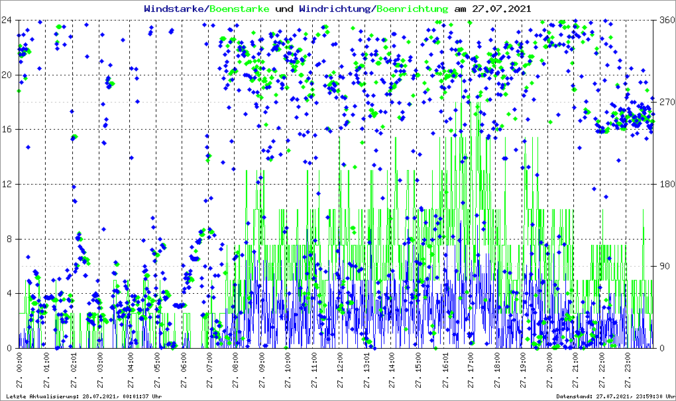Click the 360 label on right axis

click(664, 20)
